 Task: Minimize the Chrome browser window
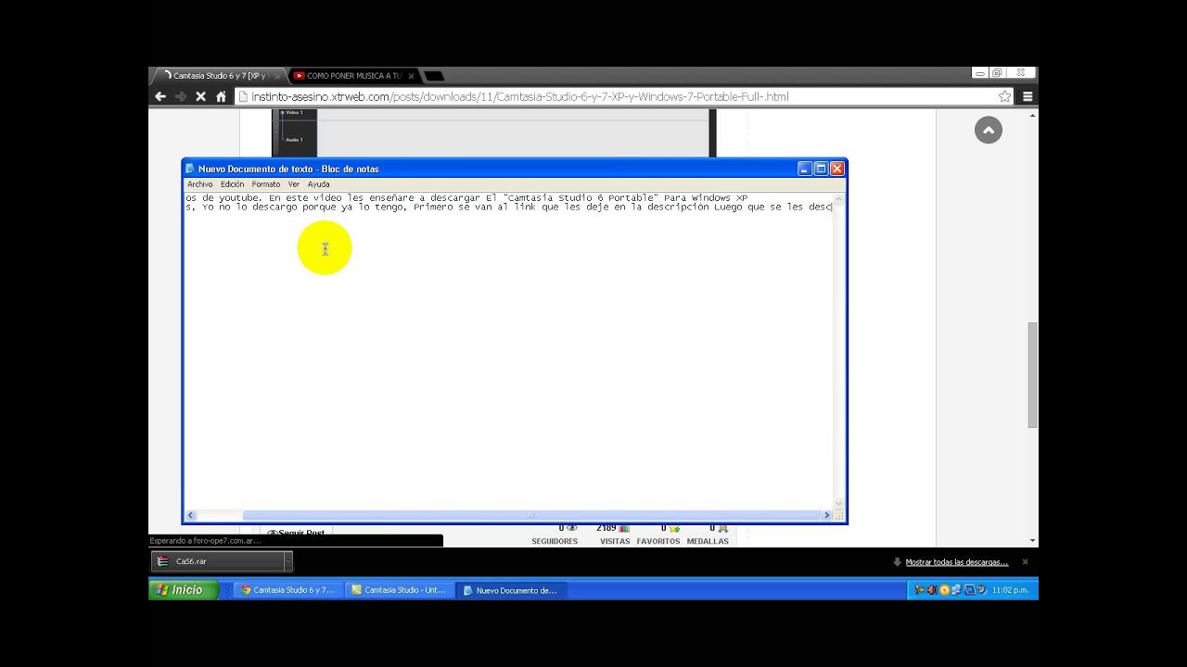click(980, 72)
